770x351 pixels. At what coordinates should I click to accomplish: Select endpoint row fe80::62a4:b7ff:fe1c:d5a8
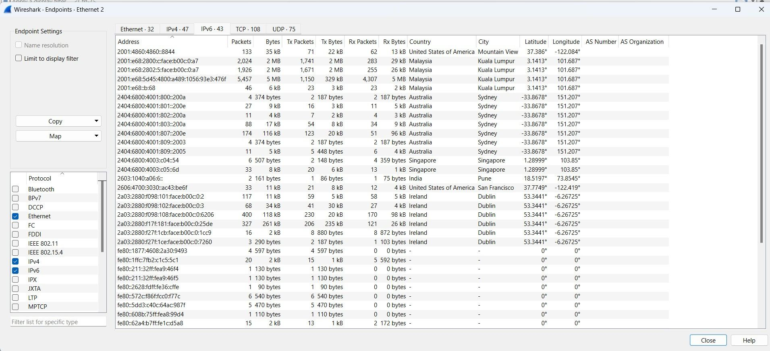392,323
